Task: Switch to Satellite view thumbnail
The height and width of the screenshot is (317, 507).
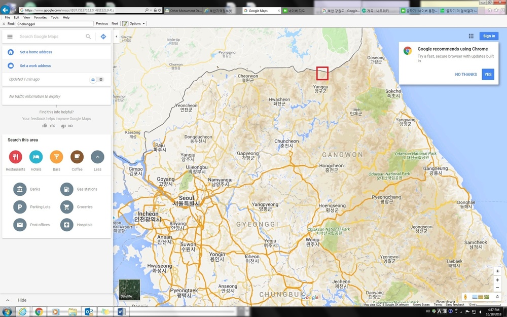Action: click(129, 290)
